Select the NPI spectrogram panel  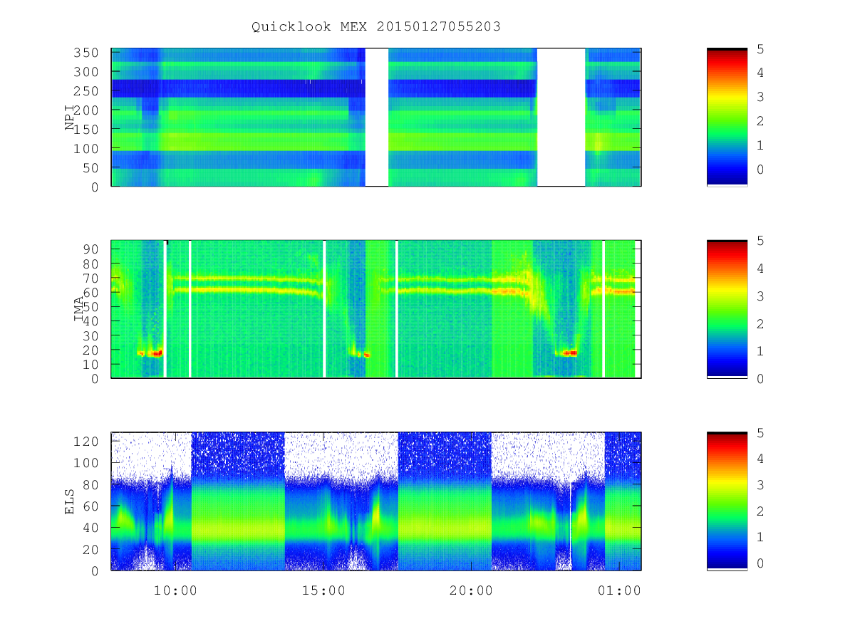tap(376, 118)
